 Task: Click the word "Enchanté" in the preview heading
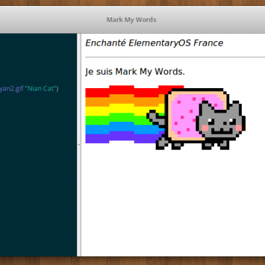coord(105,43)
